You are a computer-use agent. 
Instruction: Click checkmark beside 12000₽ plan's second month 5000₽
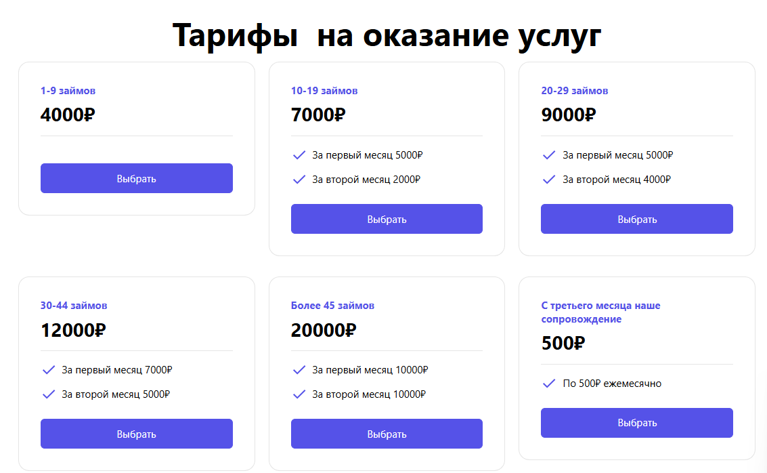click(x=49, y=394)
